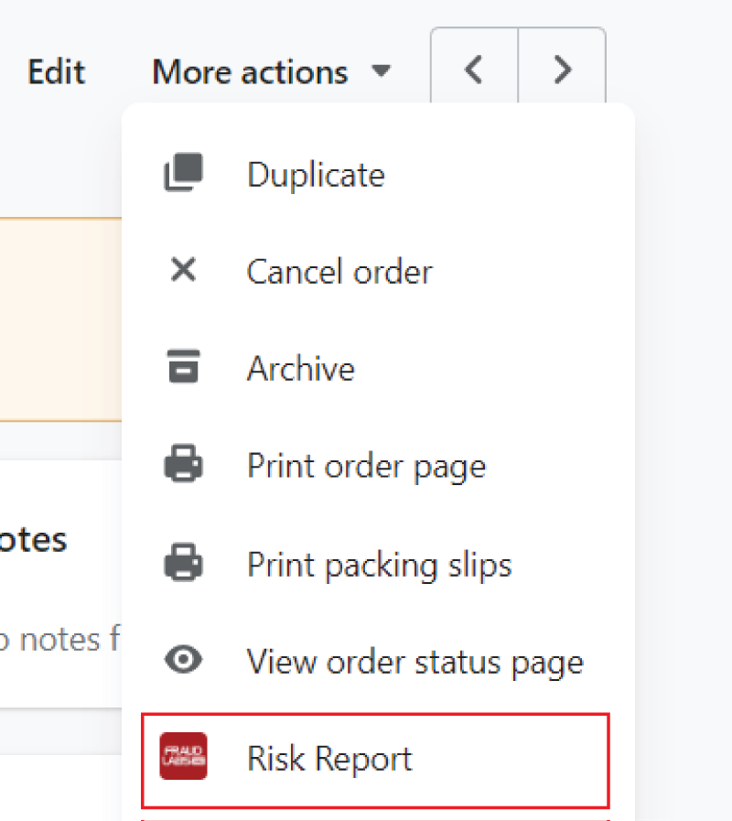Click the Archive box icon
This screenshot has height=821, width=732.
[183, 366]
